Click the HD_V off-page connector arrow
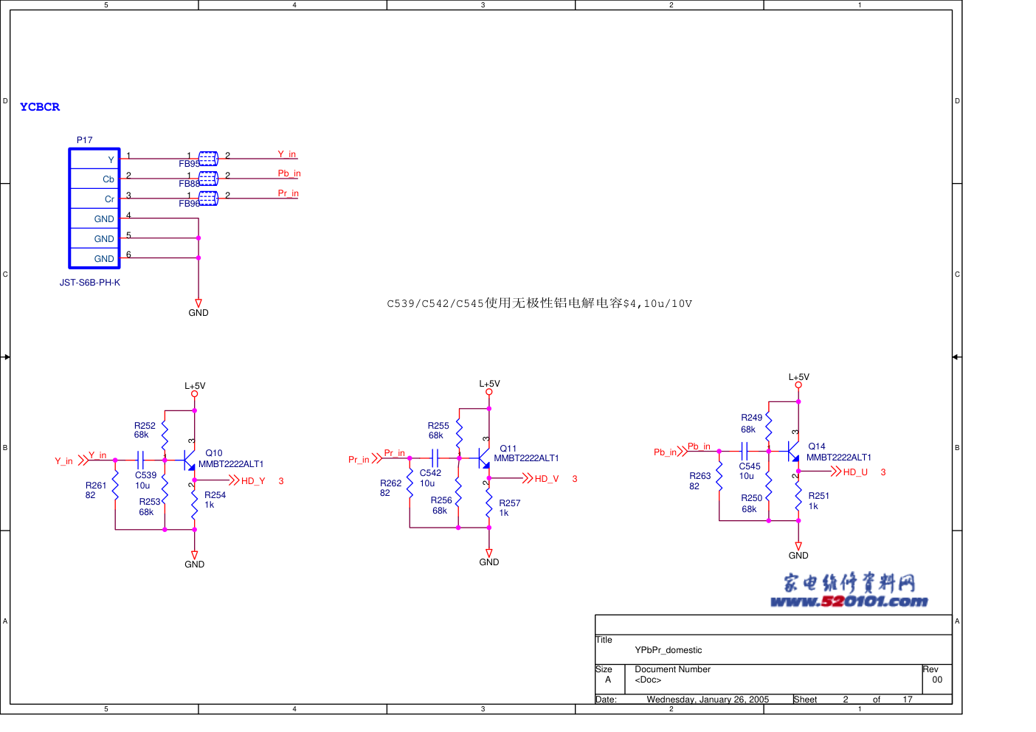This screenshot has width=1036, height=732. [528, 478]
